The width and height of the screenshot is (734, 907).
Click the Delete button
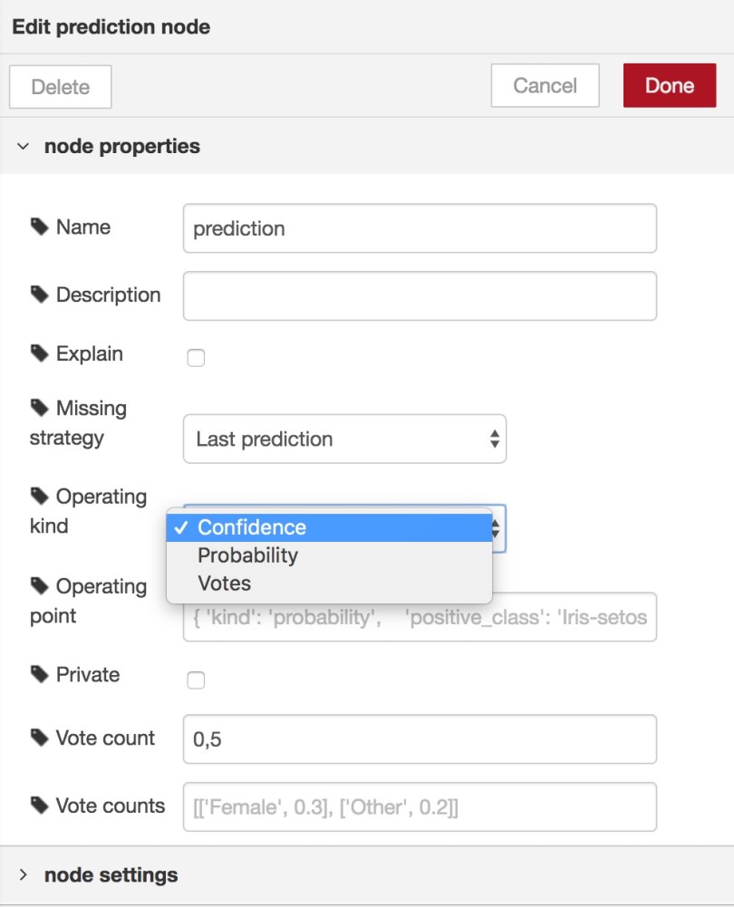(x=61, y=87)
